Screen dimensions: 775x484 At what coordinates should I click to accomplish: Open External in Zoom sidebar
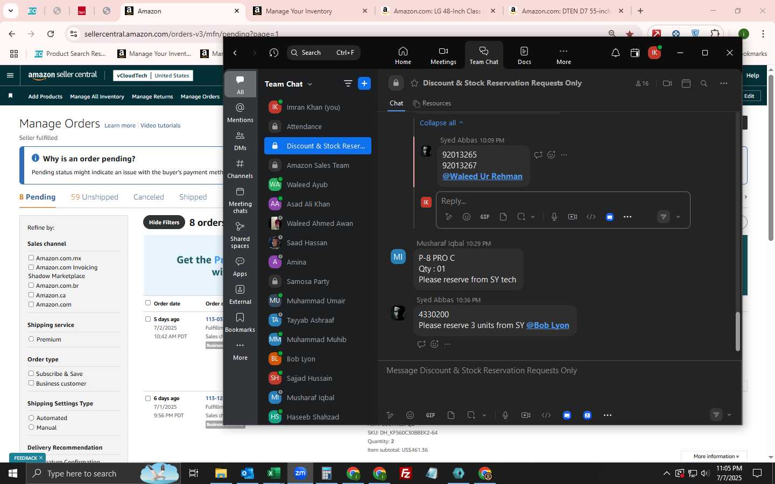(x=240, y=295)
